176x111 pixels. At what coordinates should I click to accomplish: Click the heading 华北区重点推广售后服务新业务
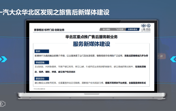(91, 37)
